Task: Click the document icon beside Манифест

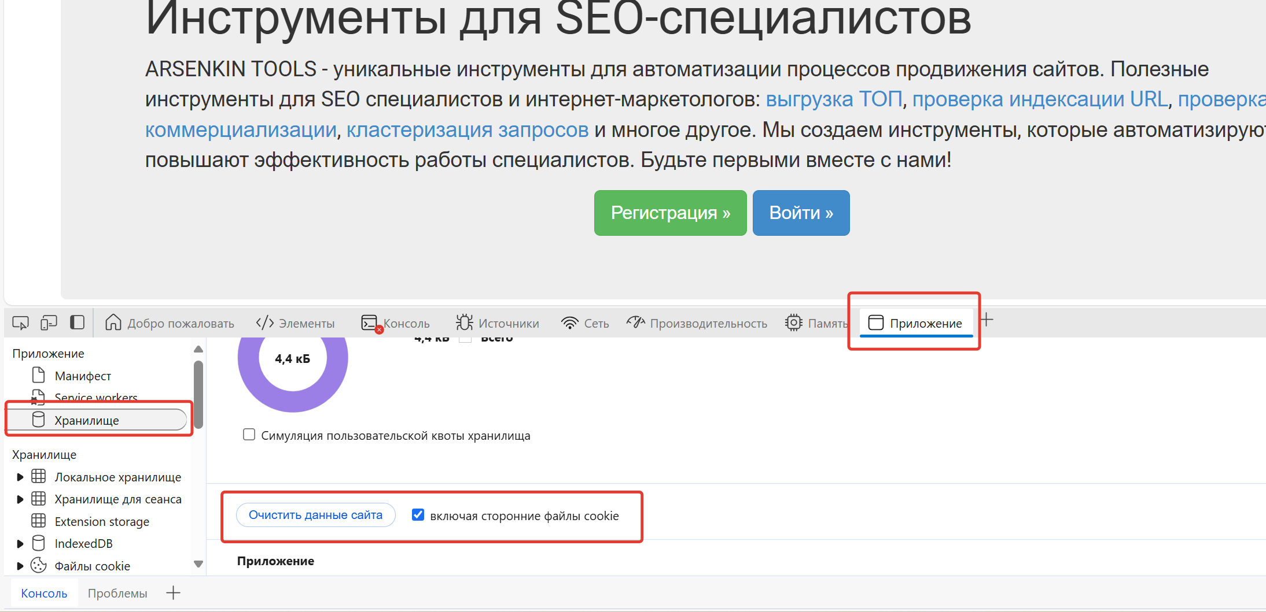Action: (38, 375)
